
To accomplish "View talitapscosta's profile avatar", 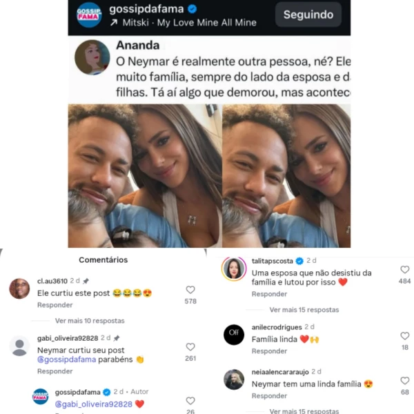I will [x=234, y=268].
